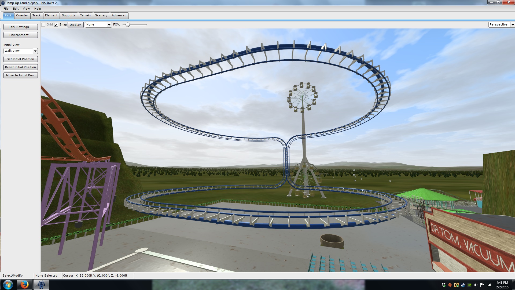Toggle the Snap checkbox off
The height and width of the screenshot is (290, 515).
point(56,25)
